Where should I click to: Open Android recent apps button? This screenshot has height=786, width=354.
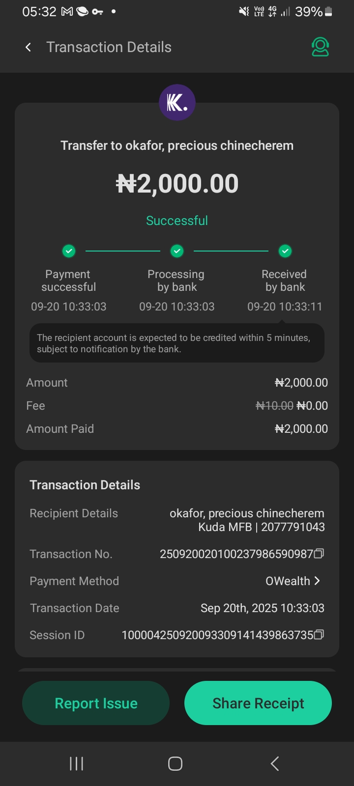tap(76, 763)
